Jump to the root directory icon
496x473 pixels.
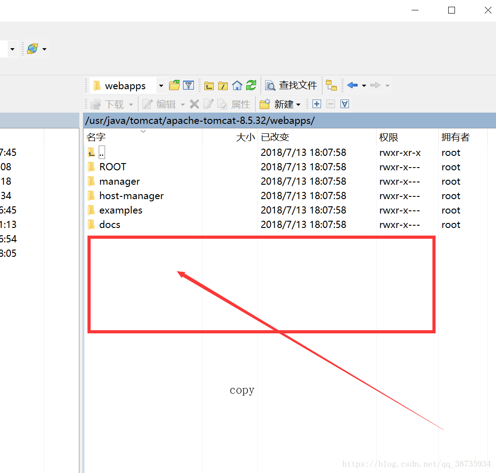coord(223,86)
